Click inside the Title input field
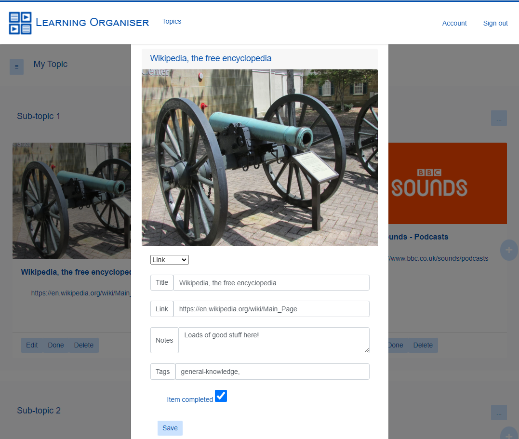 271,282
